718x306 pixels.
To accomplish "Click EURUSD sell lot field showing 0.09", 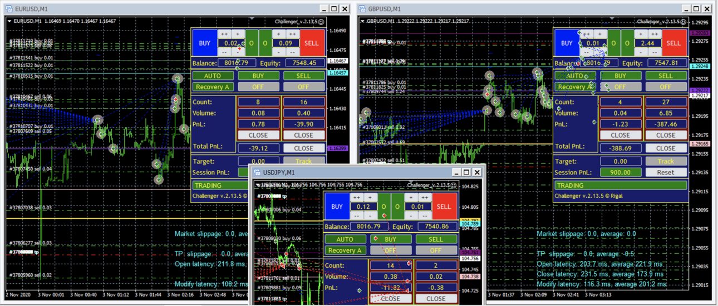I will coord(286,43).
